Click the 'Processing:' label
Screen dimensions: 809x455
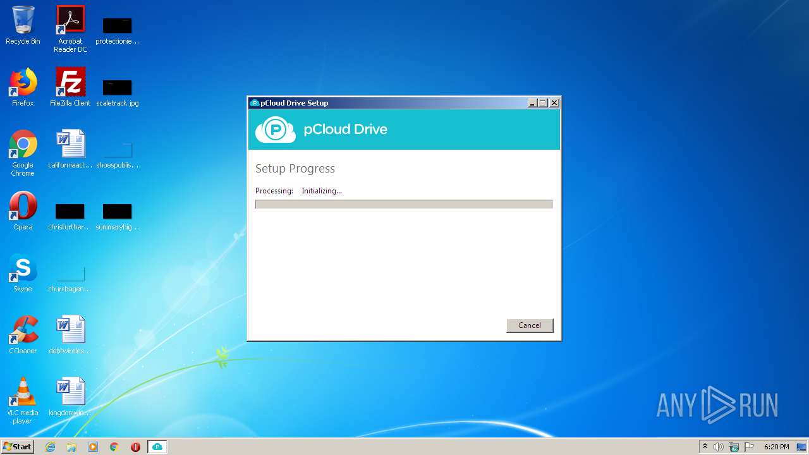274,191
